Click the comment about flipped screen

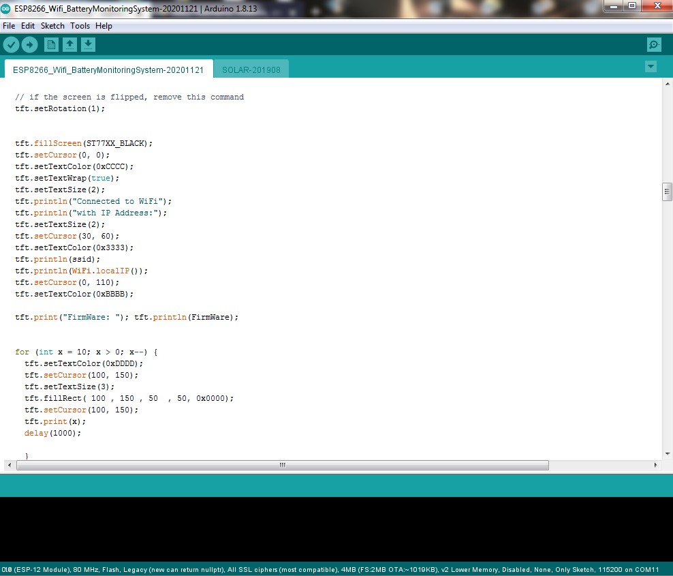(x=129, y=97)
